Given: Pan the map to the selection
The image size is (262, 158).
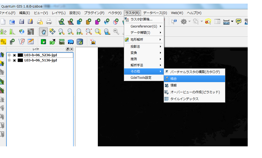Looking at the screenshot, I should point(53,31).
